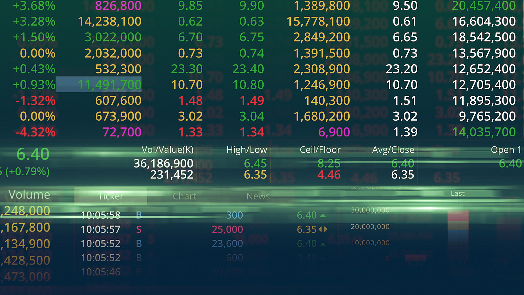Select the 231,452 value figure
This screenshot has height=295, width=524.
point(172,175)
